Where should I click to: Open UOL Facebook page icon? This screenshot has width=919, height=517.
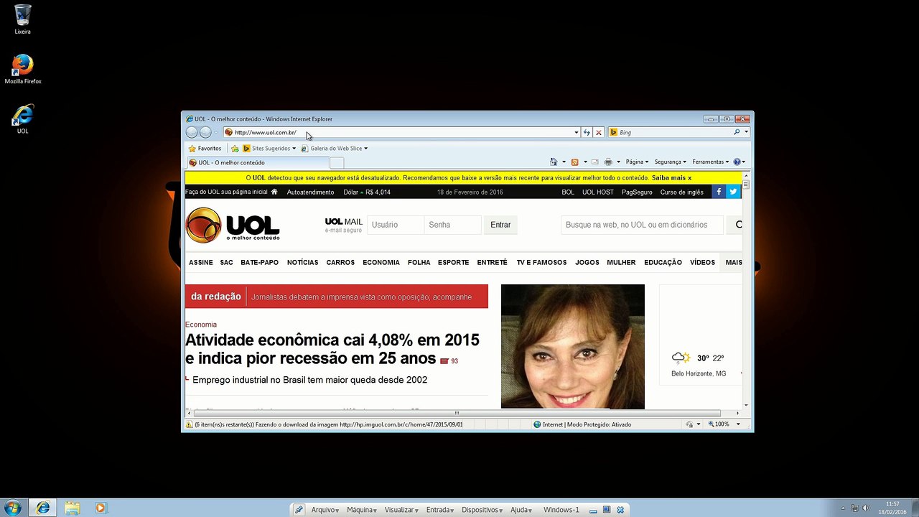click(719, 192)
